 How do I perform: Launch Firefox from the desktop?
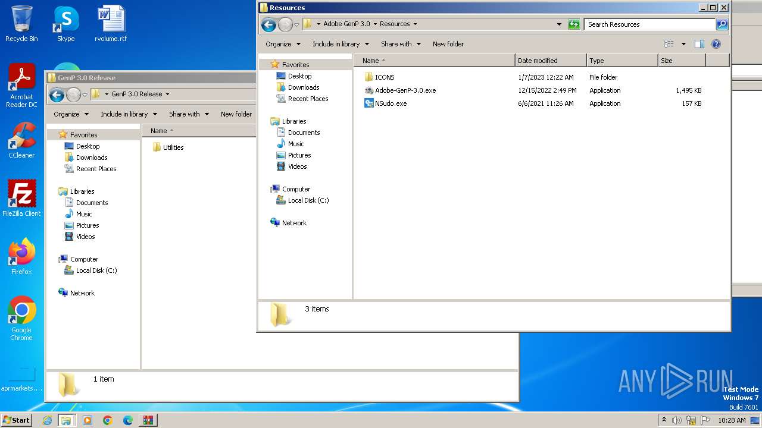click(x=21, y=257)
